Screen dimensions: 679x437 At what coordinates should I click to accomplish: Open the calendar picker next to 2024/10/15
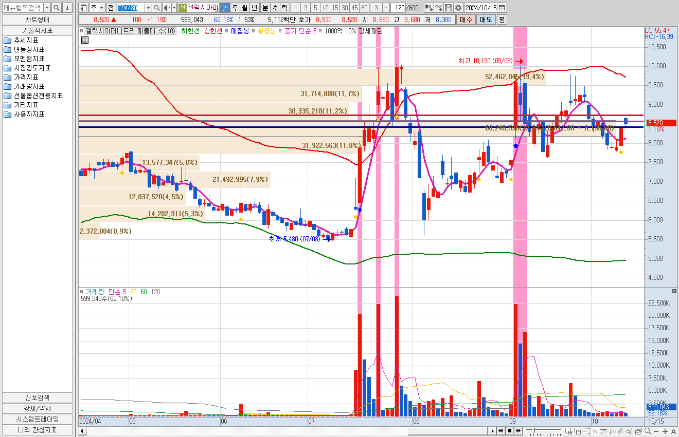(x=502, y=8)
